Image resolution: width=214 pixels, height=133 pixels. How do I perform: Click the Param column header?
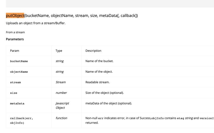coord(14,51)
